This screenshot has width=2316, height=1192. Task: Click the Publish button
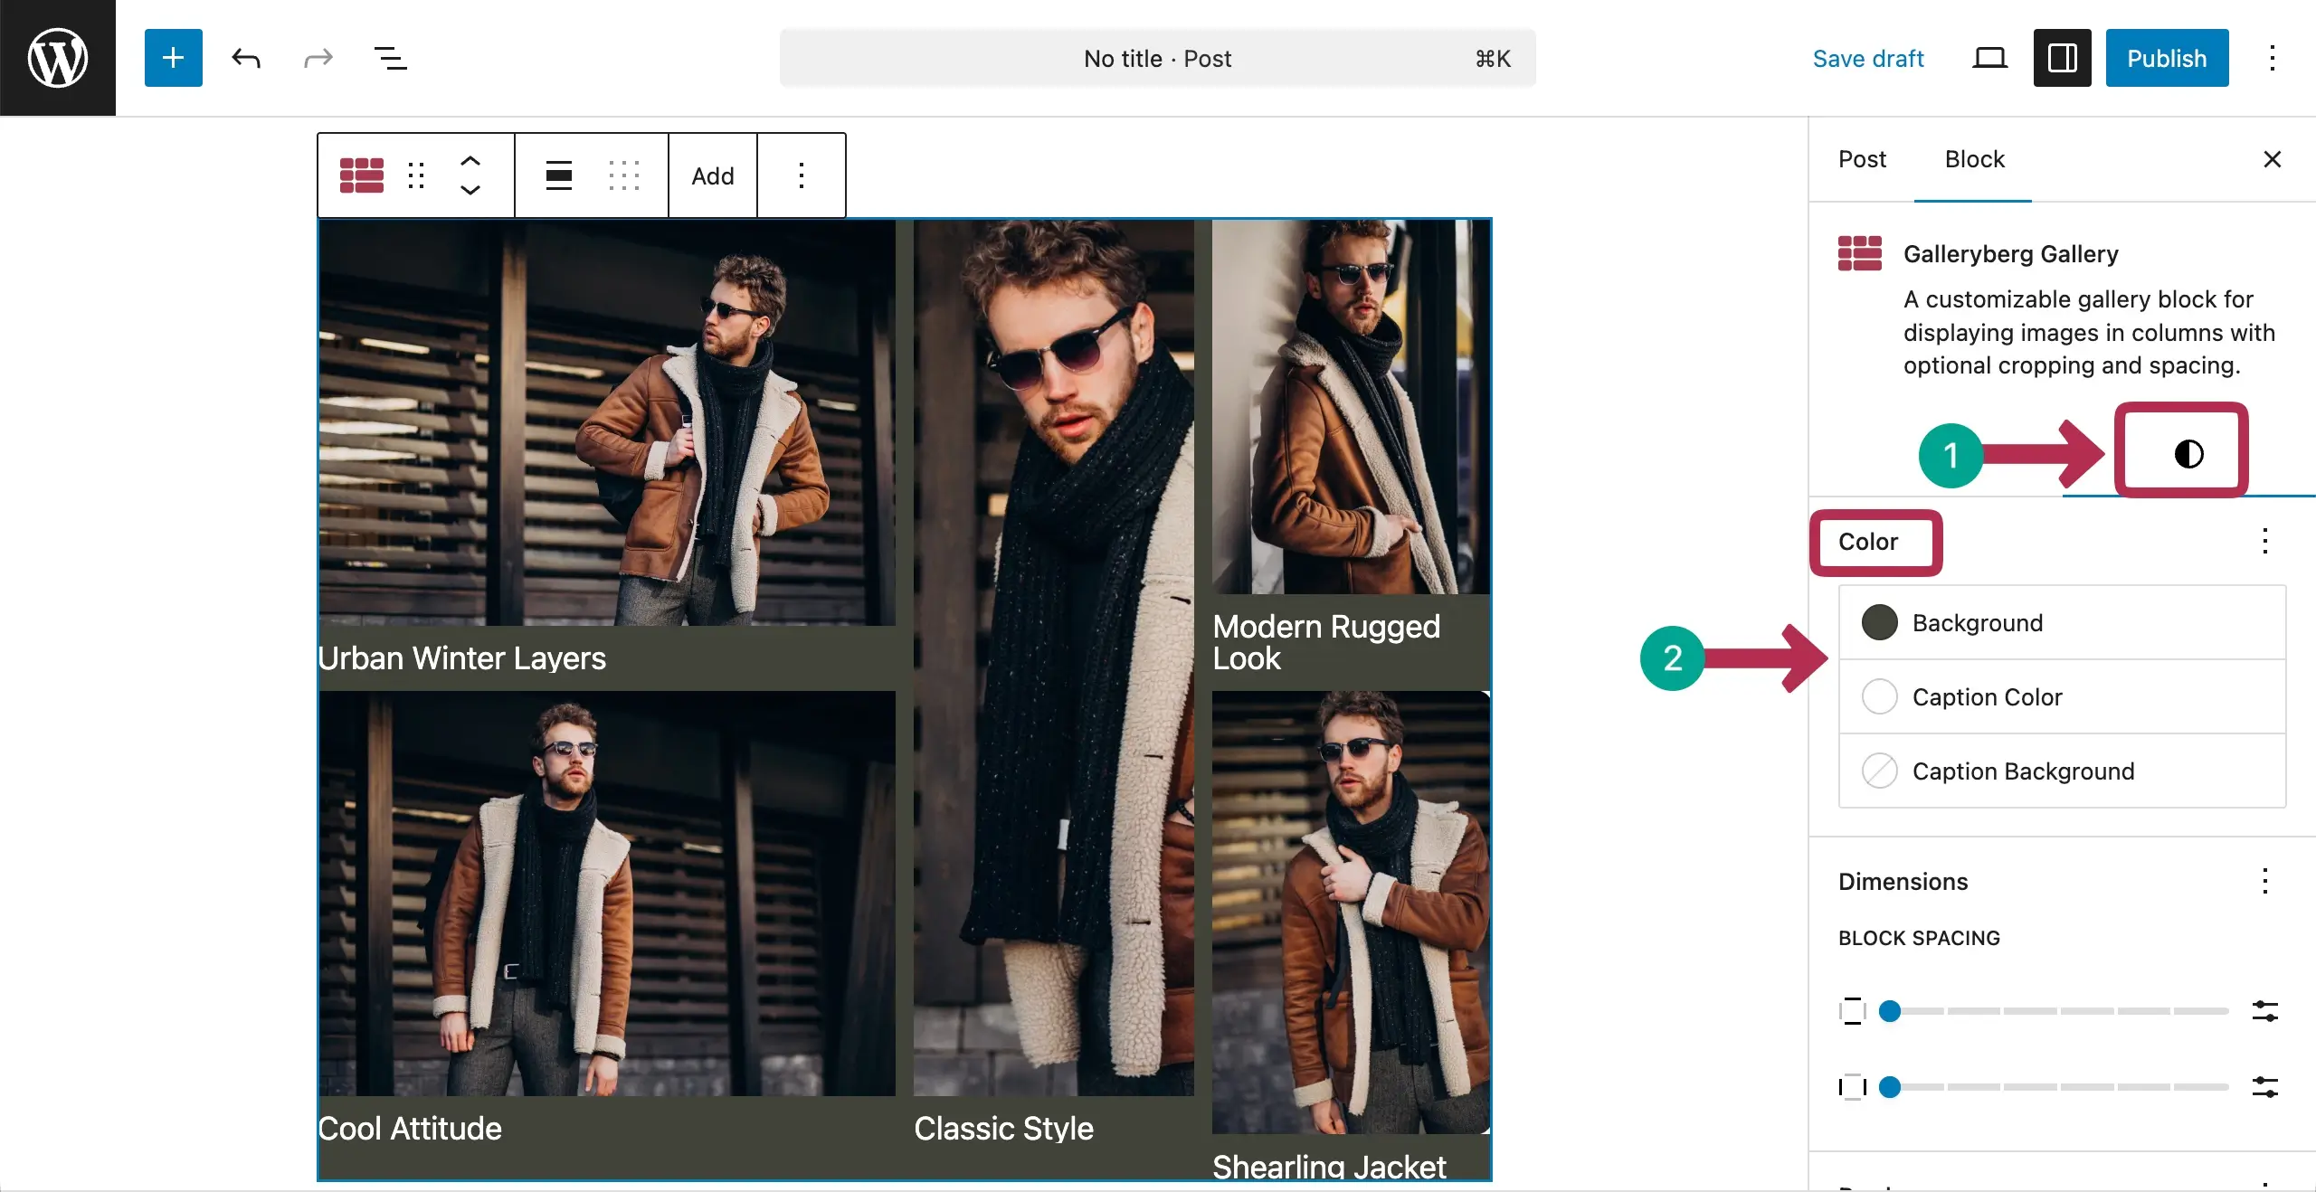pyautogui.click(x=2167, y=58)
